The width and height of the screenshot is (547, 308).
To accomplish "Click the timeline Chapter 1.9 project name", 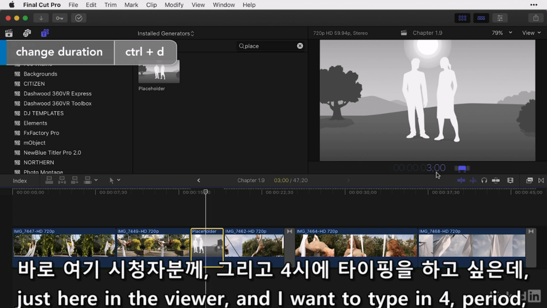I will pyautogui.click(x=251, y=181).
